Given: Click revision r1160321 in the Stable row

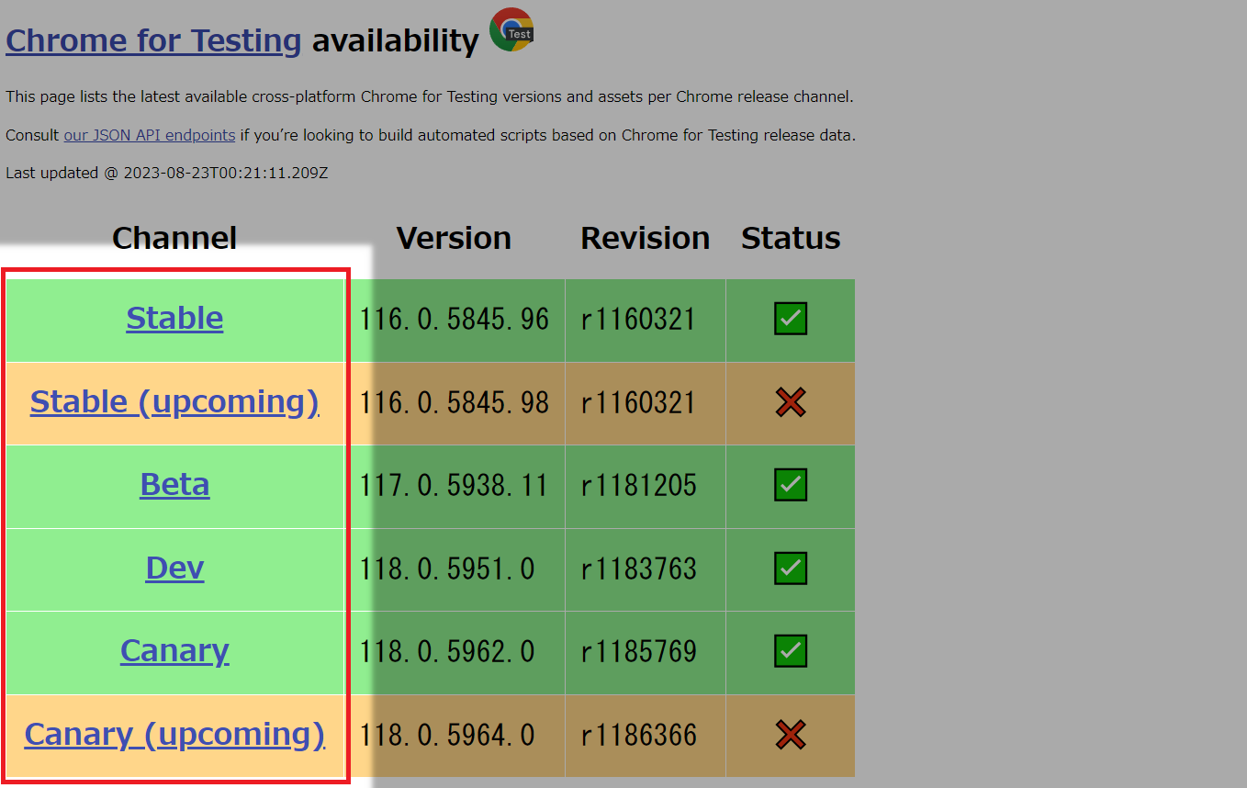Looking at the screenshot, I should (x=638, y=320).
